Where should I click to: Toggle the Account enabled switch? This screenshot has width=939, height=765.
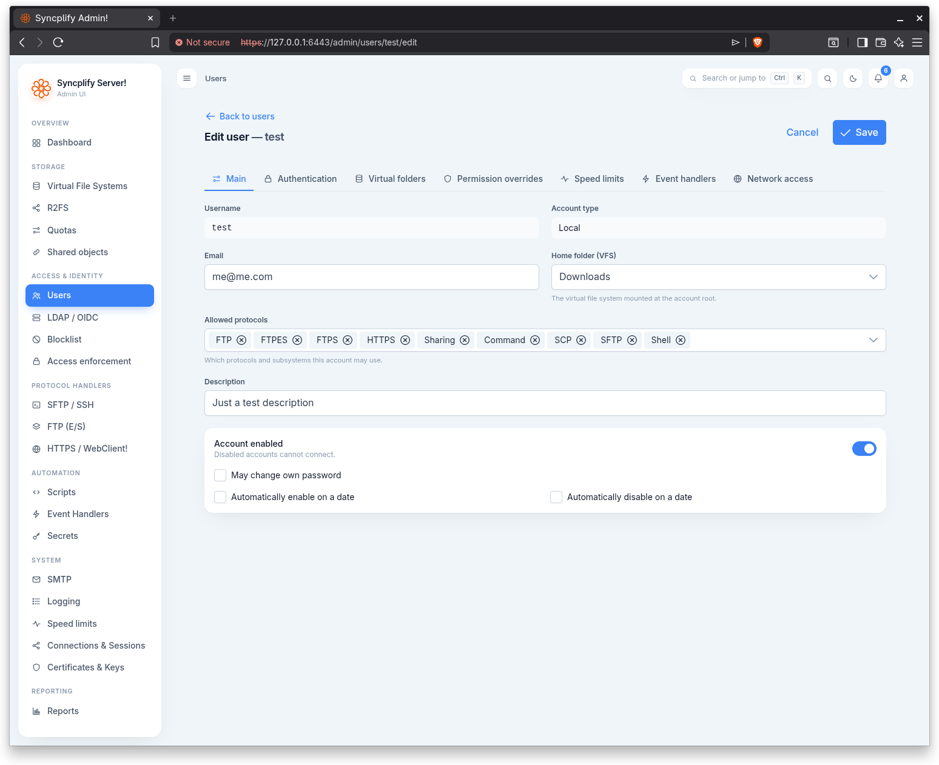(x=864, y=449)
